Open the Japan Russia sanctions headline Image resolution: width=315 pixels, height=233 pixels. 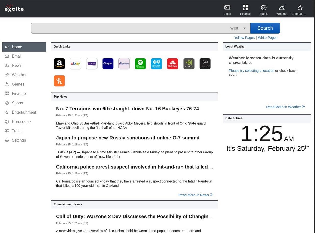tap(128, 138)
